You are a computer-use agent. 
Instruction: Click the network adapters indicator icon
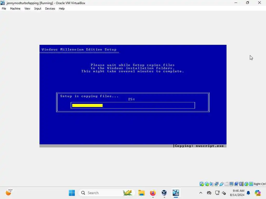tap(216, 184)
